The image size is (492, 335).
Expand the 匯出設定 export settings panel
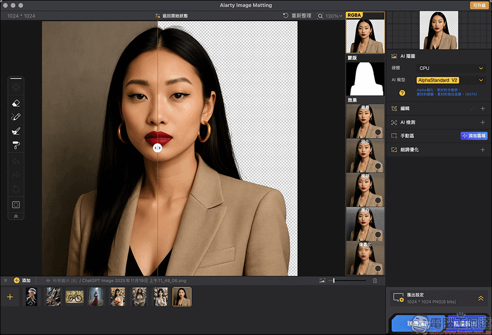(481, 298)
